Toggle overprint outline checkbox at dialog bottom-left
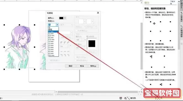This screenshot has width=183, height=101. point(49,60)
